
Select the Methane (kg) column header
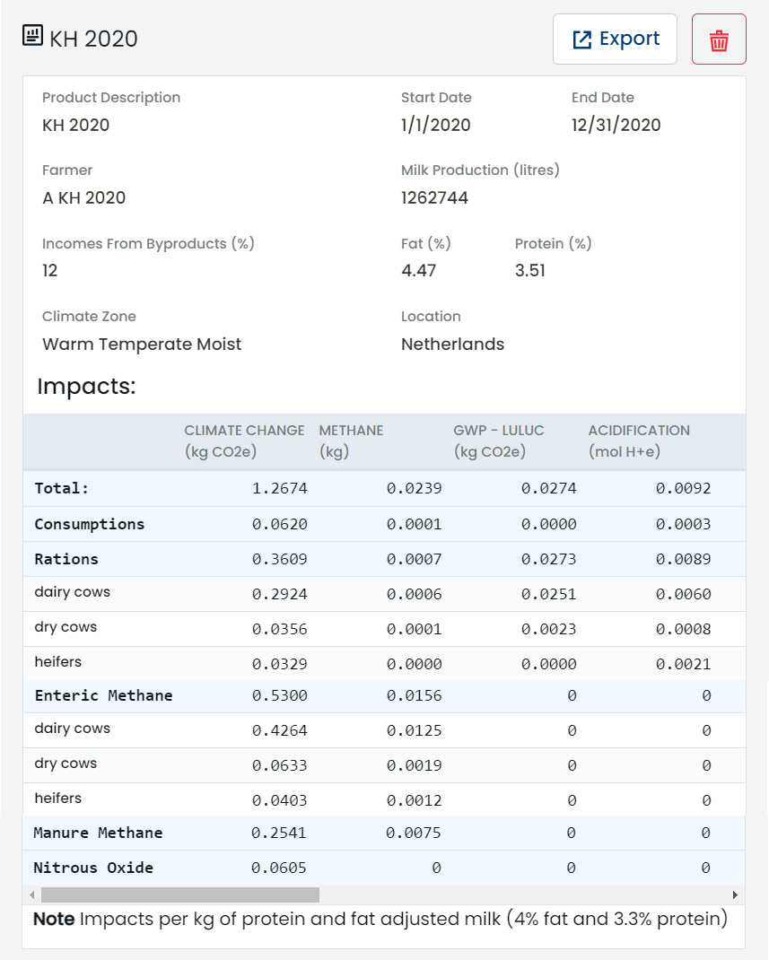[x=351, y=441]
